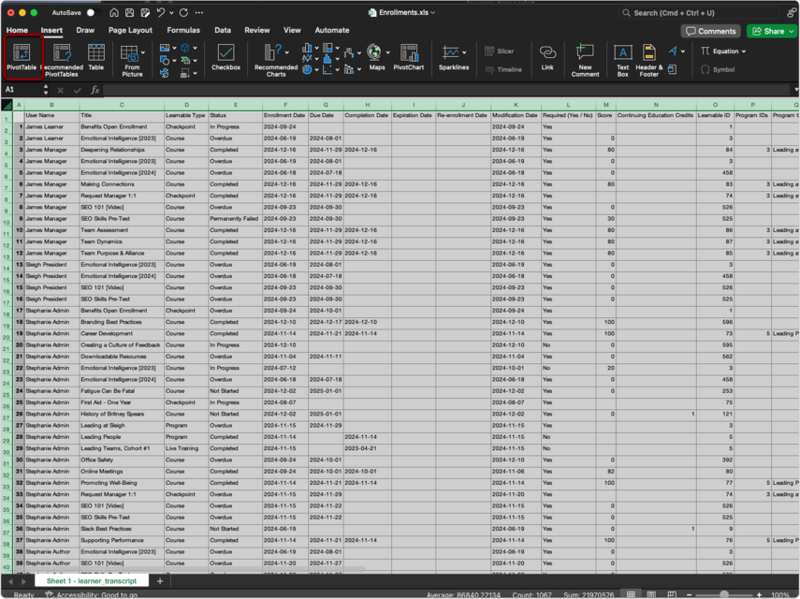Click the Name Box showing A1
The image size is (800, 599).
point(22,90)
